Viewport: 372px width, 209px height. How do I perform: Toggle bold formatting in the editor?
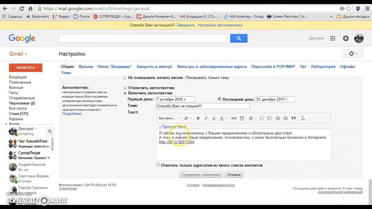(198, 118)
